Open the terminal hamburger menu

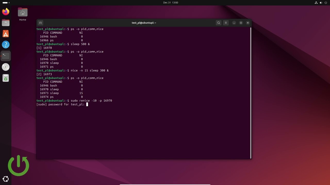click(226, 23)
